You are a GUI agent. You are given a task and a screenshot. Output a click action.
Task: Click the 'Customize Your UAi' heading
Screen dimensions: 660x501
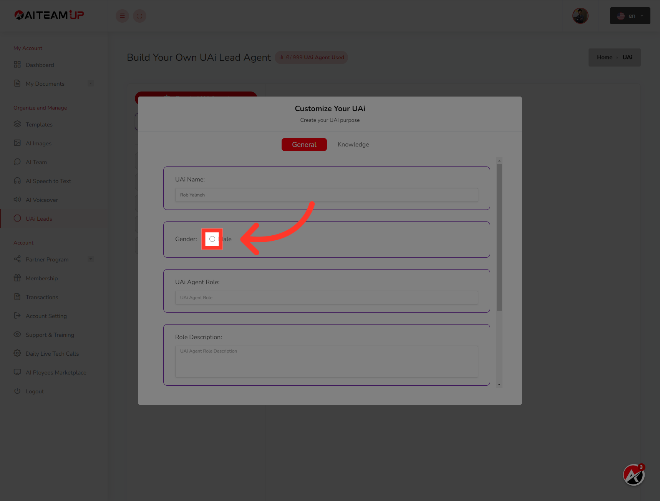[330, 108]
